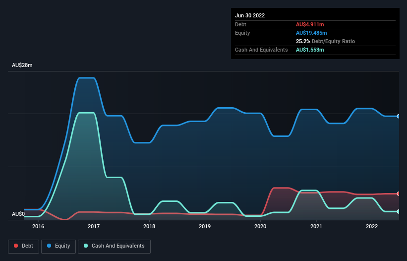Toggle the Equity legend button
Viewport: 407px width, 261px height.
pyautogui.click(x=58, y=246)
